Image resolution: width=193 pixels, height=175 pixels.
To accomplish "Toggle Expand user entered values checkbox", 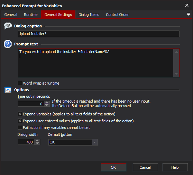I will pos(20,121).
